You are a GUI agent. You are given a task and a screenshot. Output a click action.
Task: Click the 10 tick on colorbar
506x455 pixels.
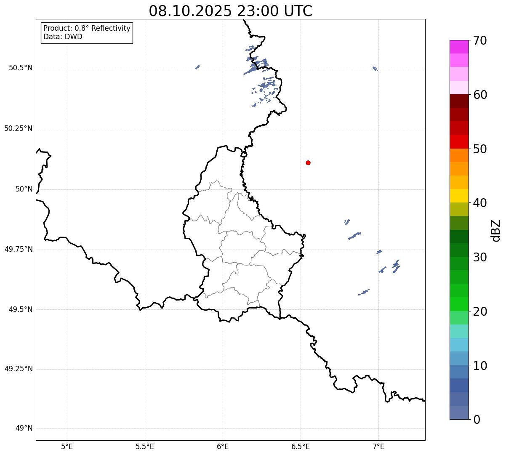(x=480, y=366)
